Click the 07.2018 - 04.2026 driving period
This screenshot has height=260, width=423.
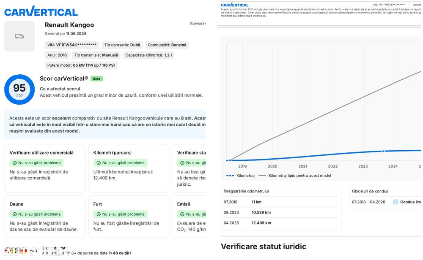coord(368,202)
